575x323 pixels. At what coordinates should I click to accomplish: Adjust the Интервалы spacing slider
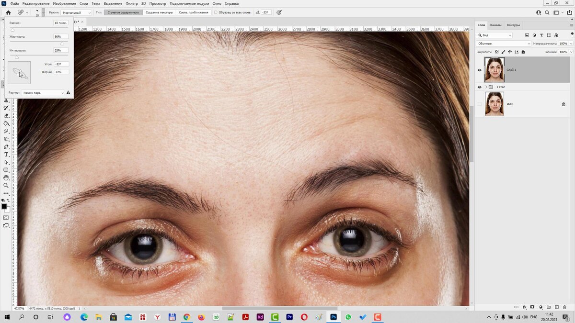[17, 57]
